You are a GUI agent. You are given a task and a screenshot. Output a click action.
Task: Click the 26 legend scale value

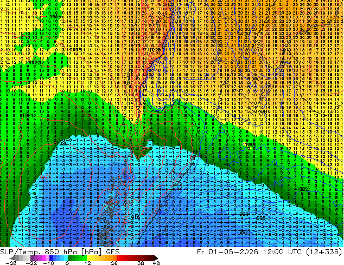114,263
